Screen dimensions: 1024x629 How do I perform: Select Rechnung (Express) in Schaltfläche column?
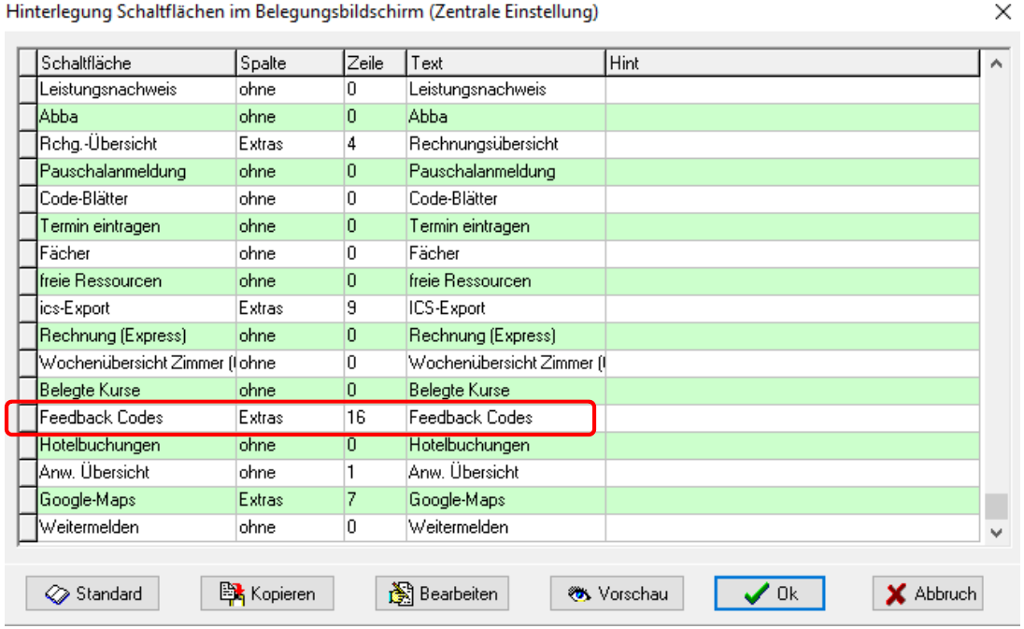click(135, 336)
